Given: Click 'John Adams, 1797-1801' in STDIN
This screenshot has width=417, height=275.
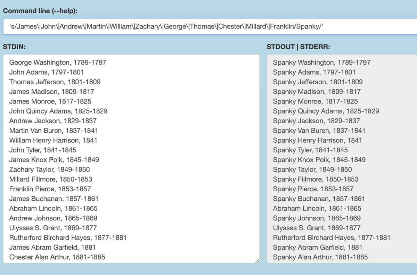Looking at the screenshot, I should click(47, 72).
